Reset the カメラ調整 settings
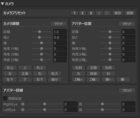Image resolution: width=140 pixels, height=118 pixels. pyautogui.click(x=59, y=24)
